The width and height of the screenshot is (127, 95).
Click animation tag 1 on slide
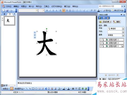click(35, 32)
